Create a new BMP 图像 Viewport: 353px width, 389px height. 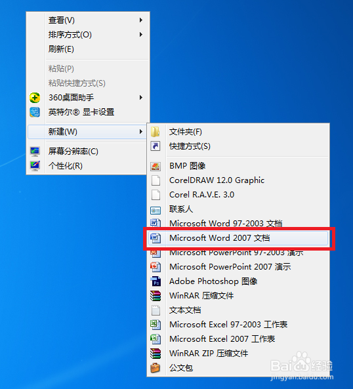(x=238, y=166)
